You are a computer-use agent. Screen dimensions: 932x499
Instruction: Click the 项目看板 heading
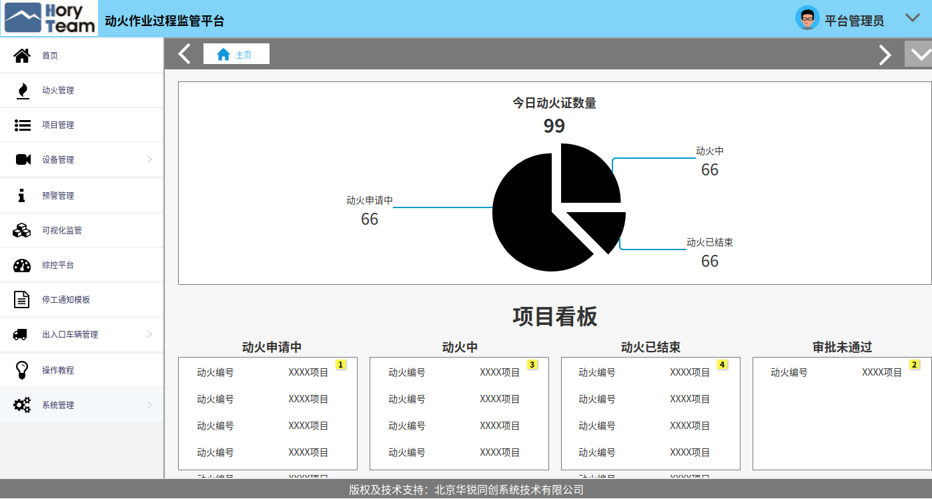(x=555, y=316)
